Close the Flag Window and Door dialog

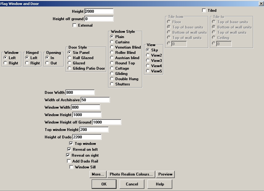(x=261, y=3)
